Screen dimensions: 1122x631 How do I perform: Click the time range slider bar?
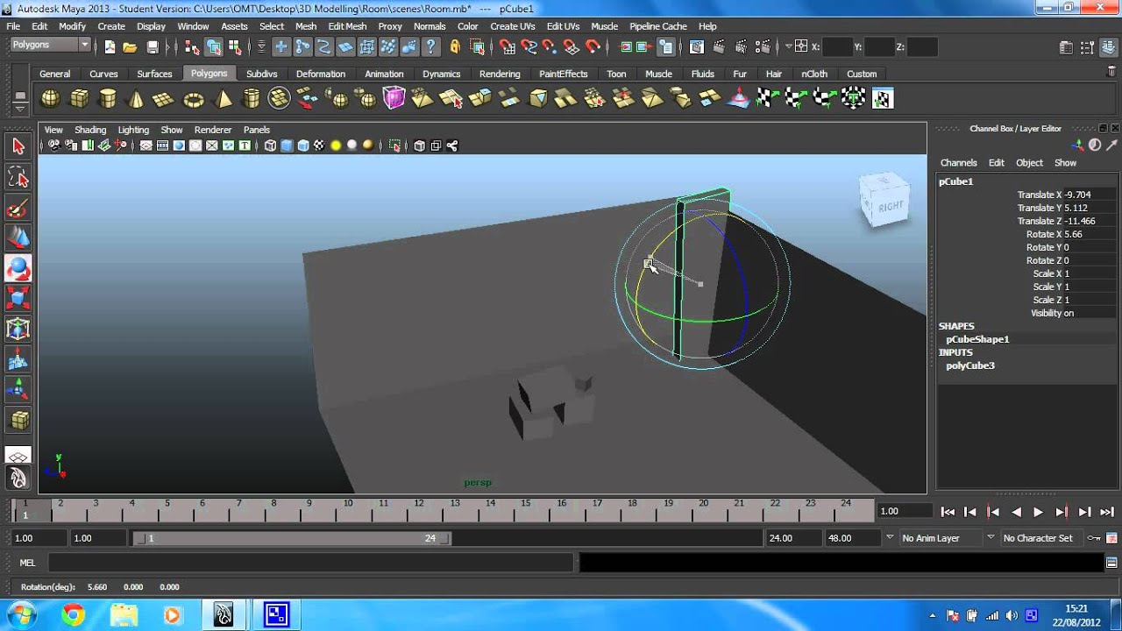point(291,538)
